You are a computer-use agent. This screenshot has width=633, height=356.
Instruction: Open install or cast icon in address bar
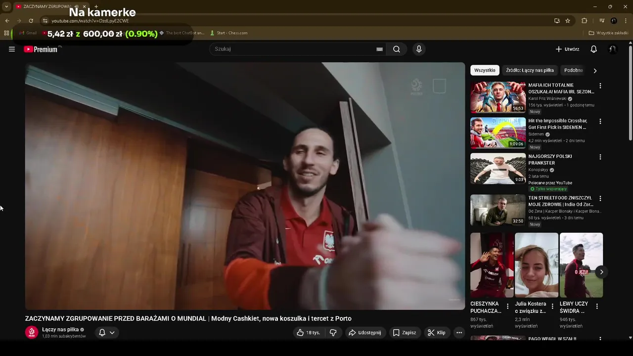(557, 21)
